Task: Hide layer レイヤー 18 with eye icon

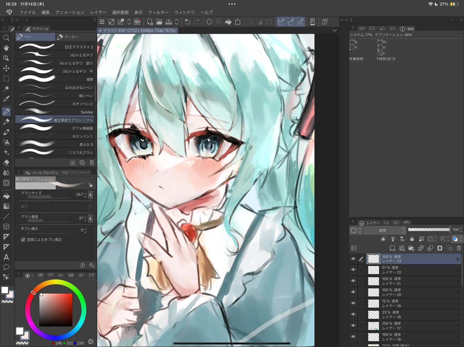Action: tap(353, 314)
